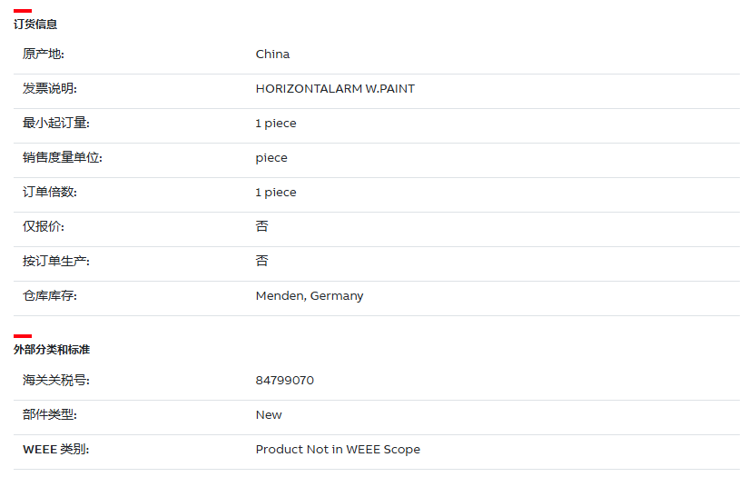Click the 外部分类和标准 section heading
Screen dimensions: 748x477
tap(52, 350)
